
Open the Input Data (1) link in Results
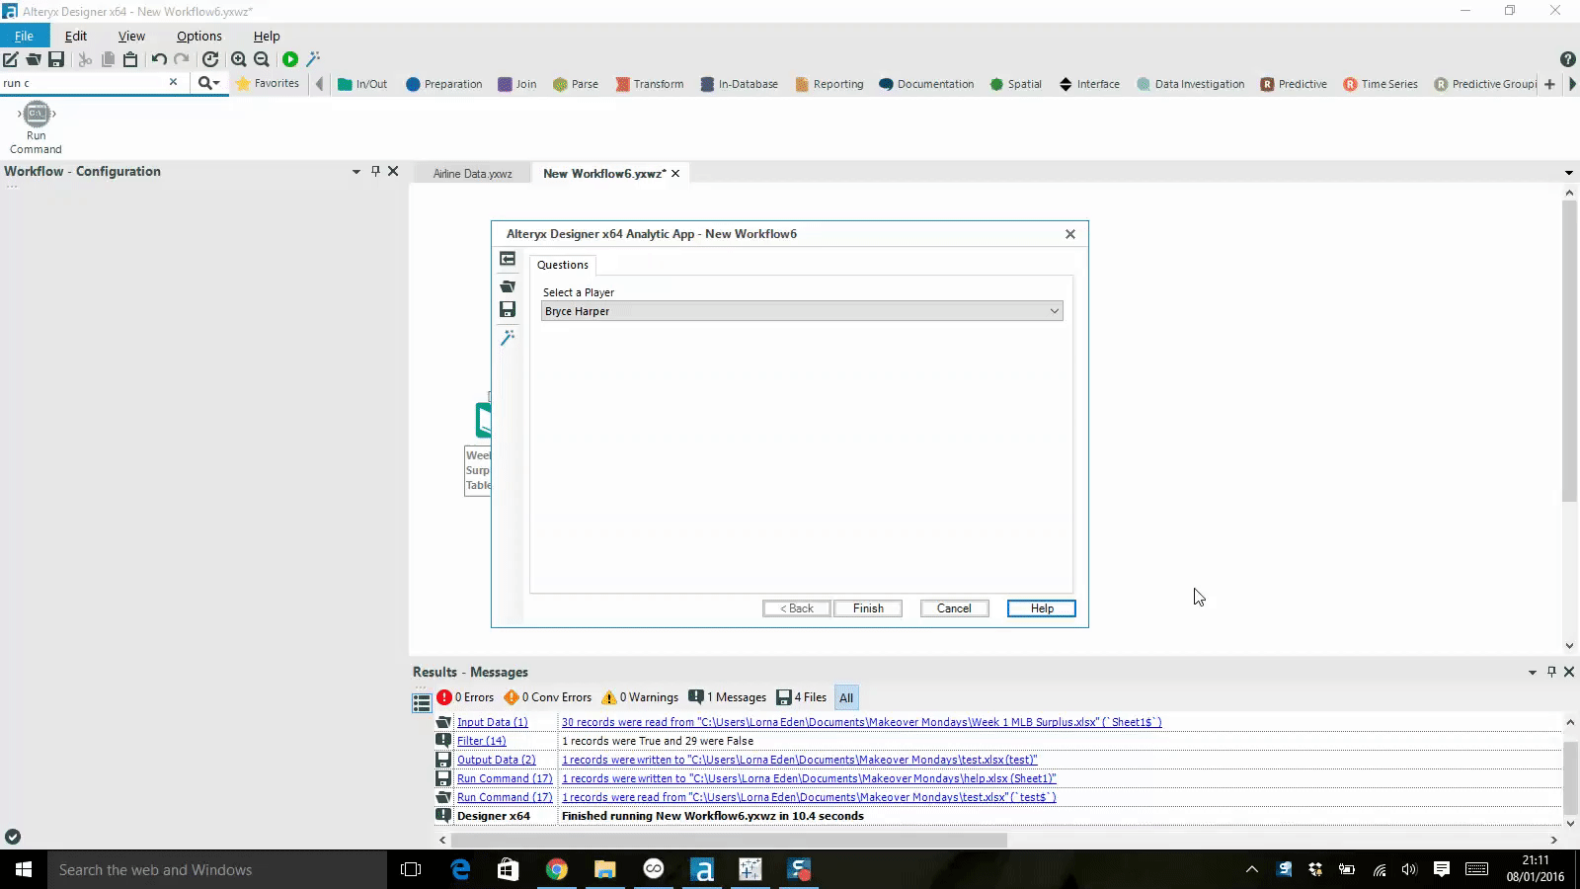492,722
